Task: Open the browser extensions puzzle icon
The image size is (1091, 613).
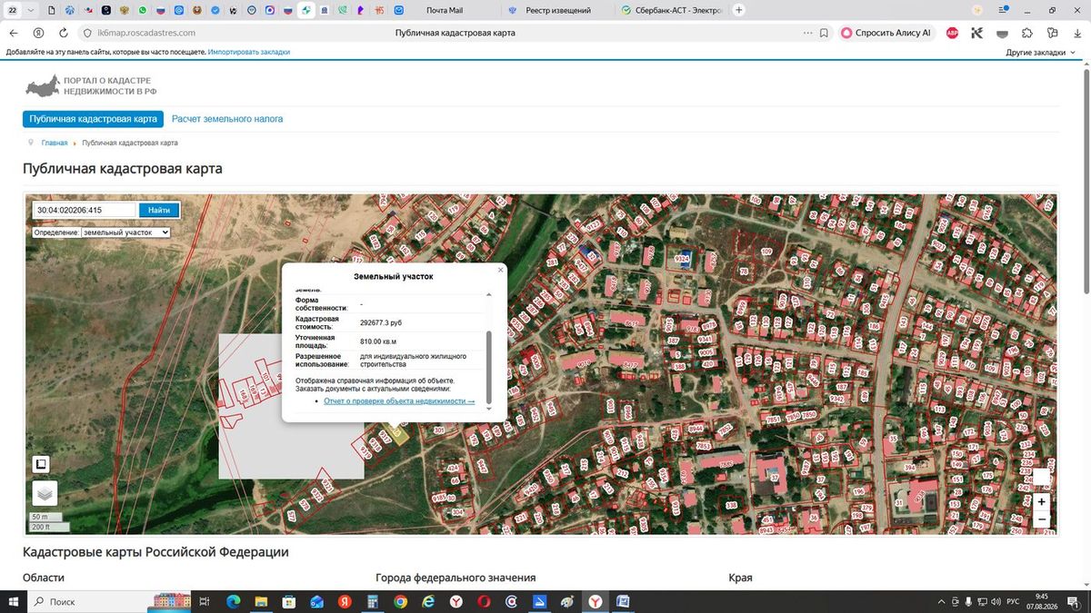Action: click(1027, 33)
